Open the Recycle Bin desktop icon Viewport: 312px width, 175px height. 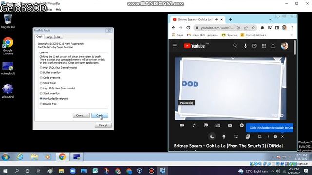pyautogui.click(x=8, y=21)
